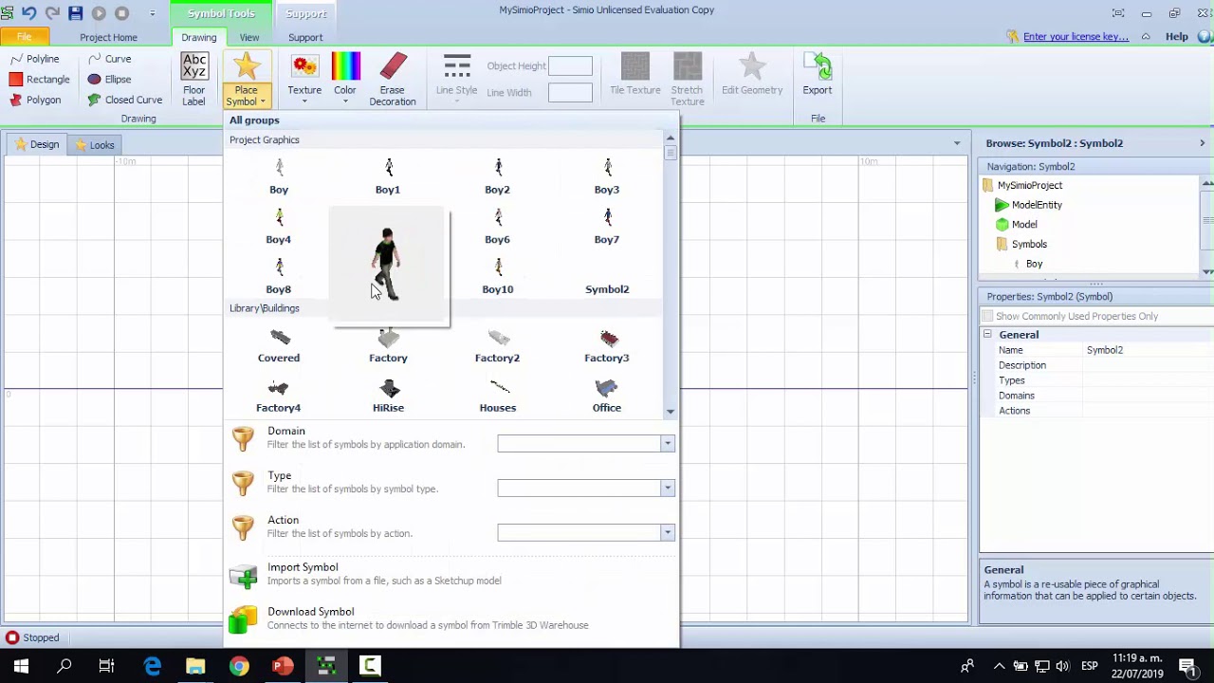Open the Color picker in ribbon

pos(345,80)
